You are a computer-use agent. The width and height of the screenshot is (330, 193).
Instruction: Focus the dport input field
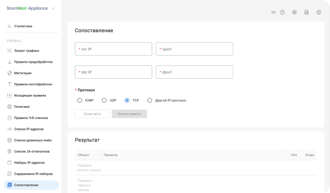tap(195, 72)
